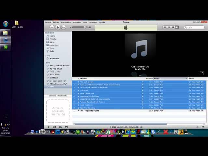
Task: Skip forward to the next track
Action: coord(64,27)
